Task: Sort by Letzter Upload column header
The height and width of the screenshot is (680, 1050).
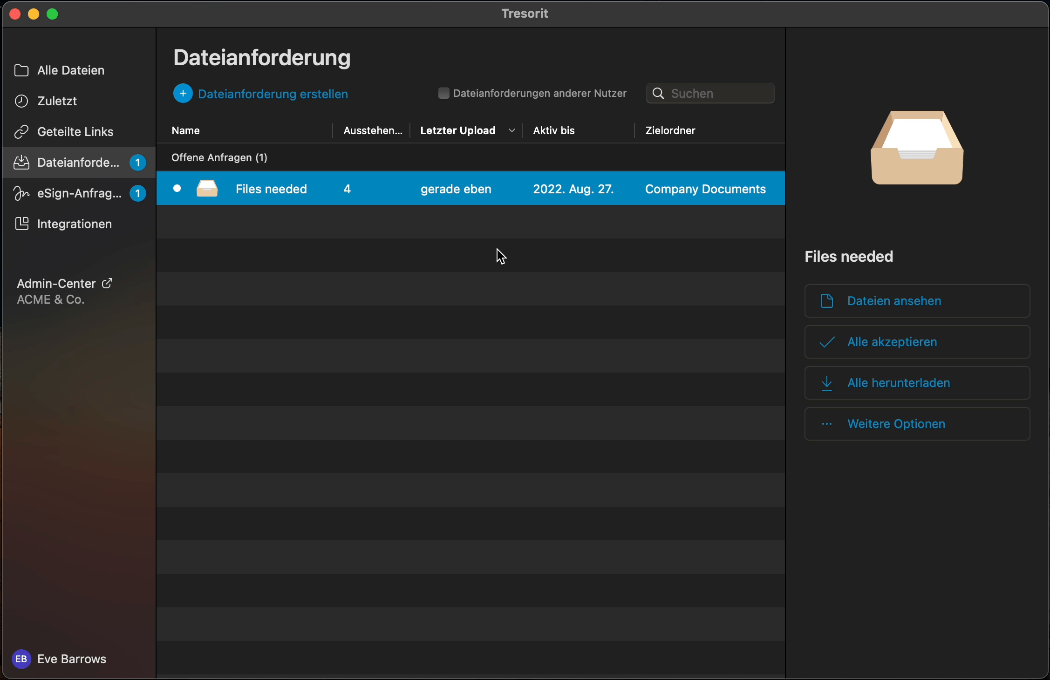Action: (x=458, y=131)
